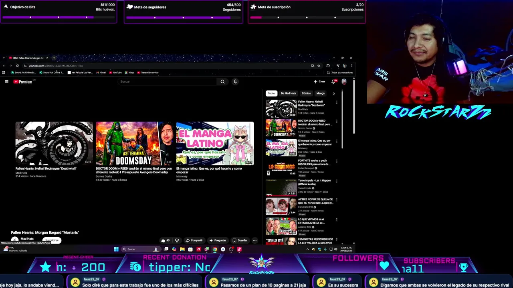Open Chrome tab search dropdown arrow
Screen dimensions: 513x288
(x=4, y=58)
